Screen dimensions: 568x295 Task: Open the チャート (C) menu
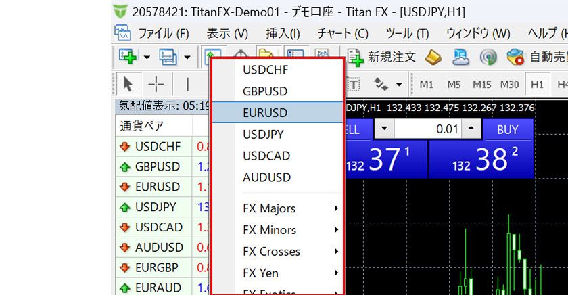(x=343, y=34)
